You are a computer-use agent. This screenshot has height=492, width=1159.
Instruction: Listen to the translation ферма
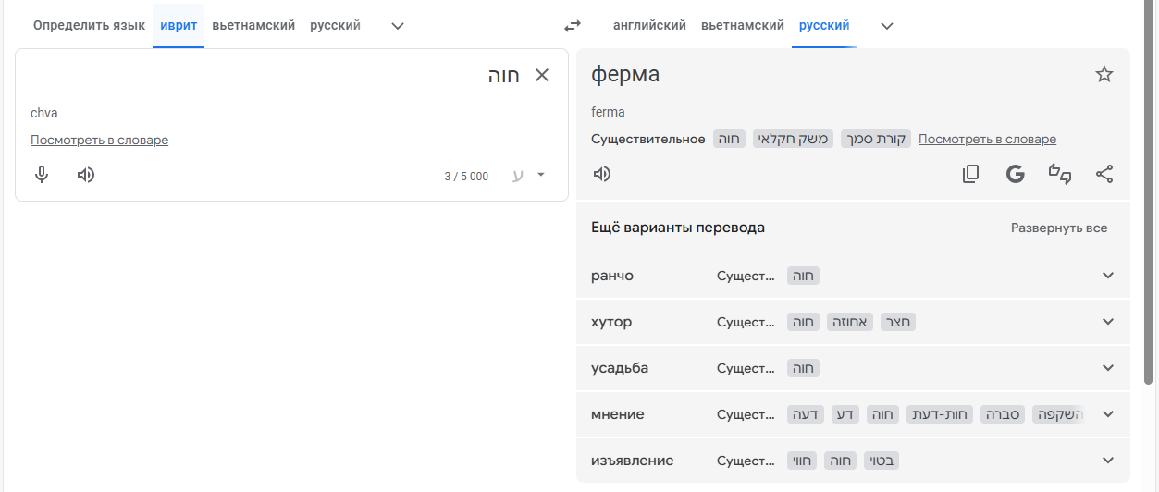pos(602,174)
